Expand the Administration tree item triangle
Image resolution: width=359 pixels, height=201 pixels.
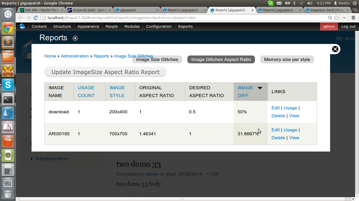click(32, 159)
